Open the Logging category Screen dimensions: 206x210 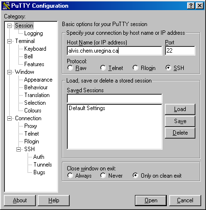pos(33,33)
